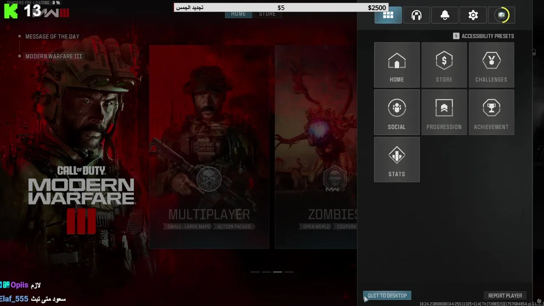This screenshot has height=306, width=544.
Task: Click Report Player button
Action: coord(505,295)
